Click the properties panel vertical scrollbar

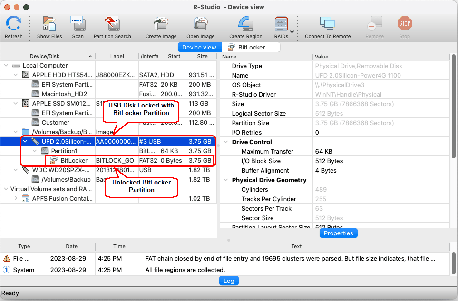pyautogui.click(x=454, y=106)
